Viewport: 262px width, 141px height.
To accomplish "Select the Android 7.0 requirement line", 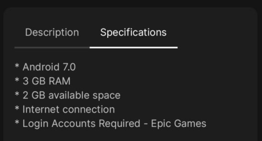I will click(x=45, y=67).
